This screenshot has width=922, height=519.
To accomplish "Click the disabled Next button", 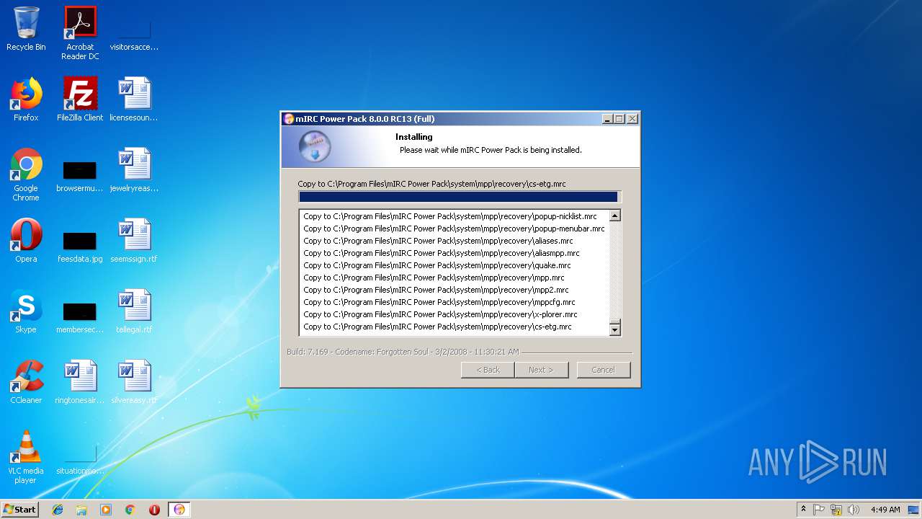I will click(541, 370).
